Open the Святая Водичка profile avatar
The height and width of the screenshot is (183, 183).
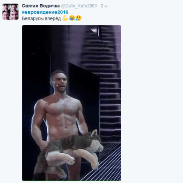coord(10,12)
